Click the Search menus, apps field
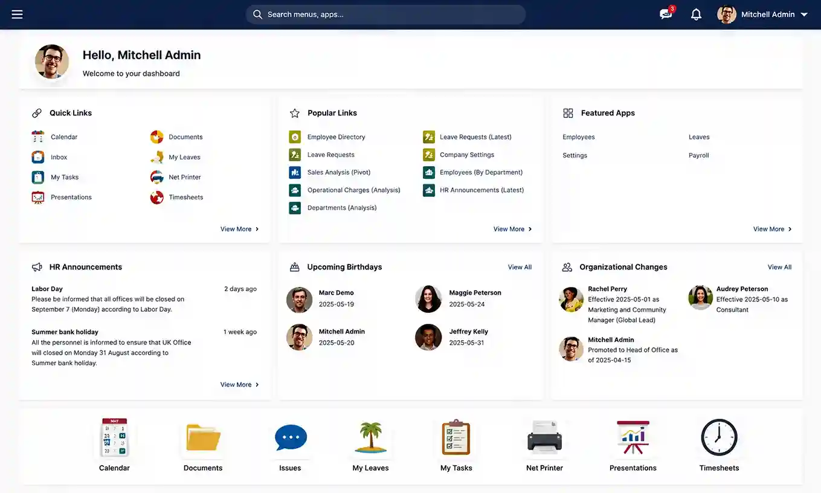Viewport: 821px width, 493px height. [x=385, y=14]
